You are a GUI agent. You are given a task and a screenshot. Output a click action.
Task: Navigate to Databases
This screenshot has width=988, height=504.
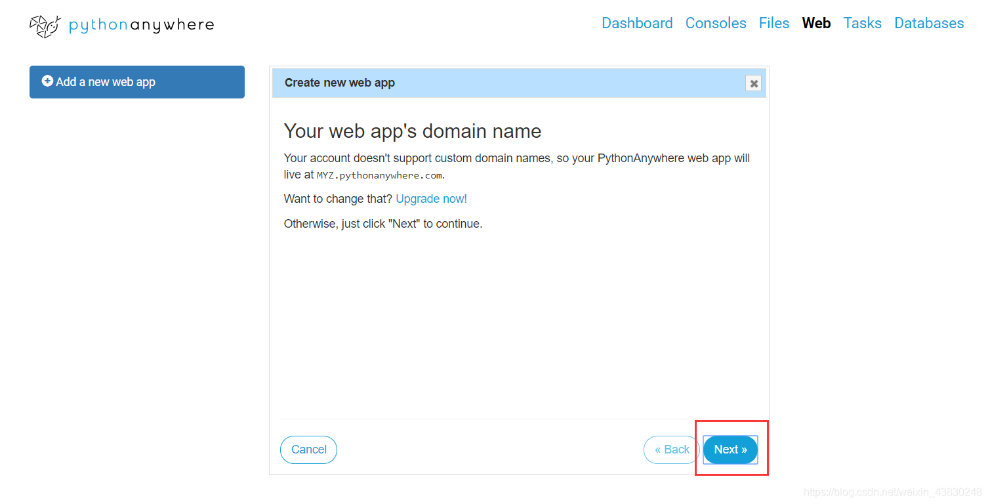(929, 23)
